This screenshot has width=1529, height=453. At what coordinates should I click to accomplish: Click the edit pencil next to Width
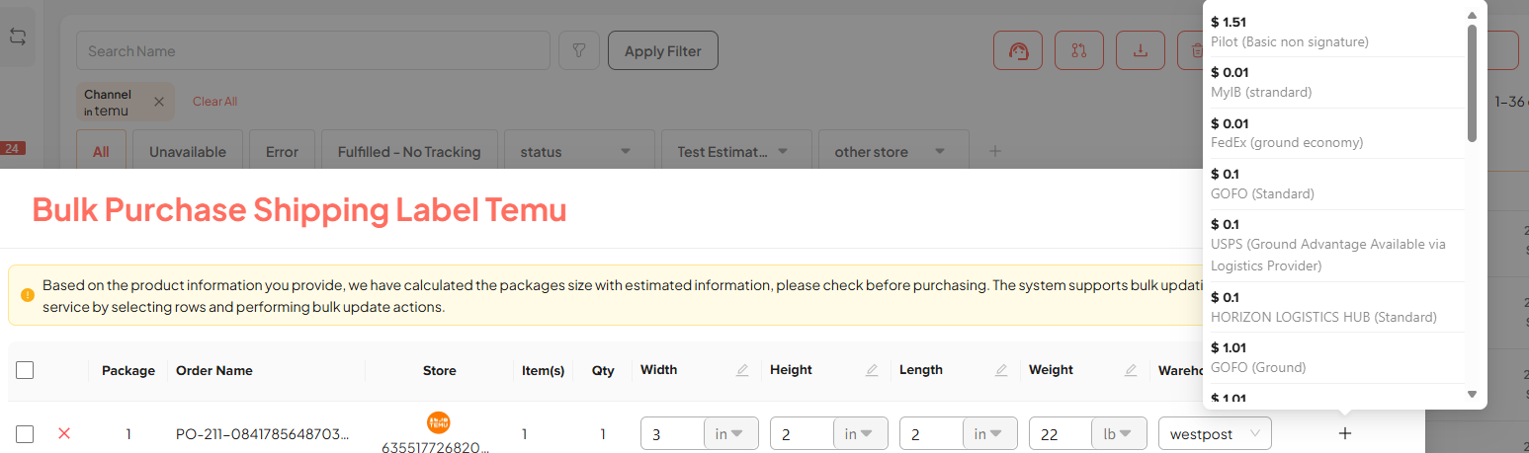click(742, 371)
